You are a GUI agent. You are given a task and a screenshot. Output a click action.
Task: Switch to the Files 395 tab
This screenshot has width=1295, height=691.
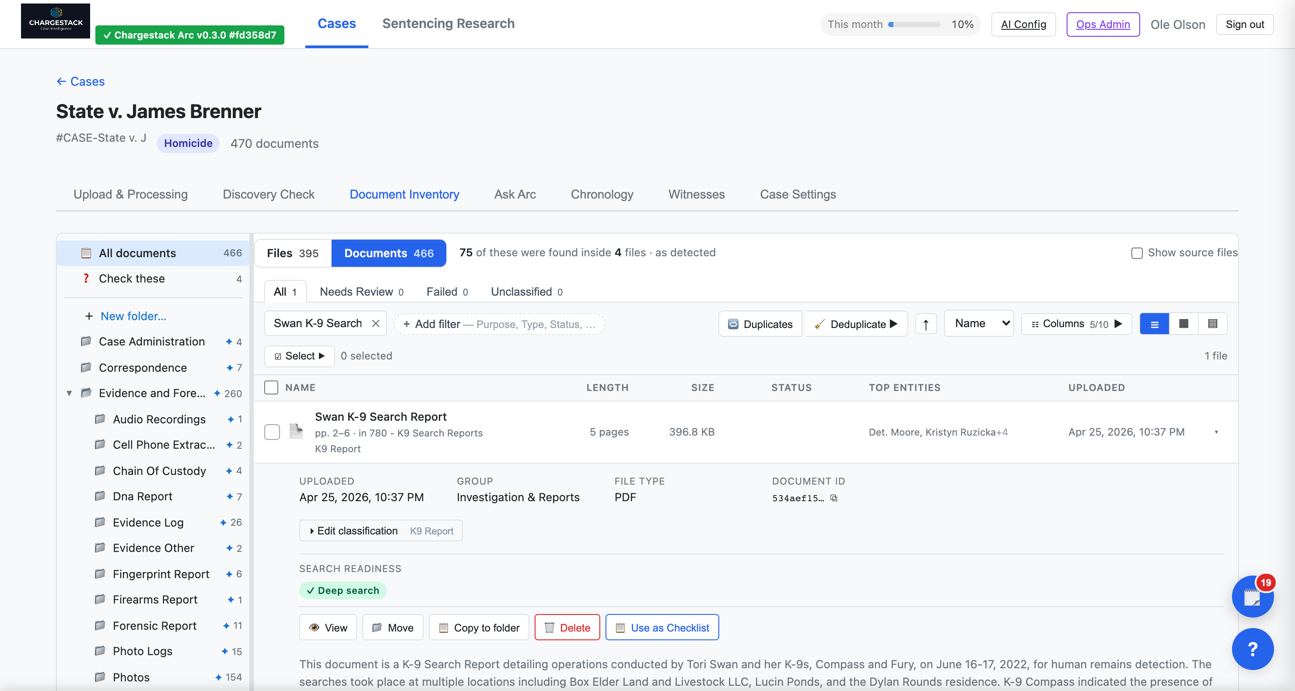coord(293,253)
